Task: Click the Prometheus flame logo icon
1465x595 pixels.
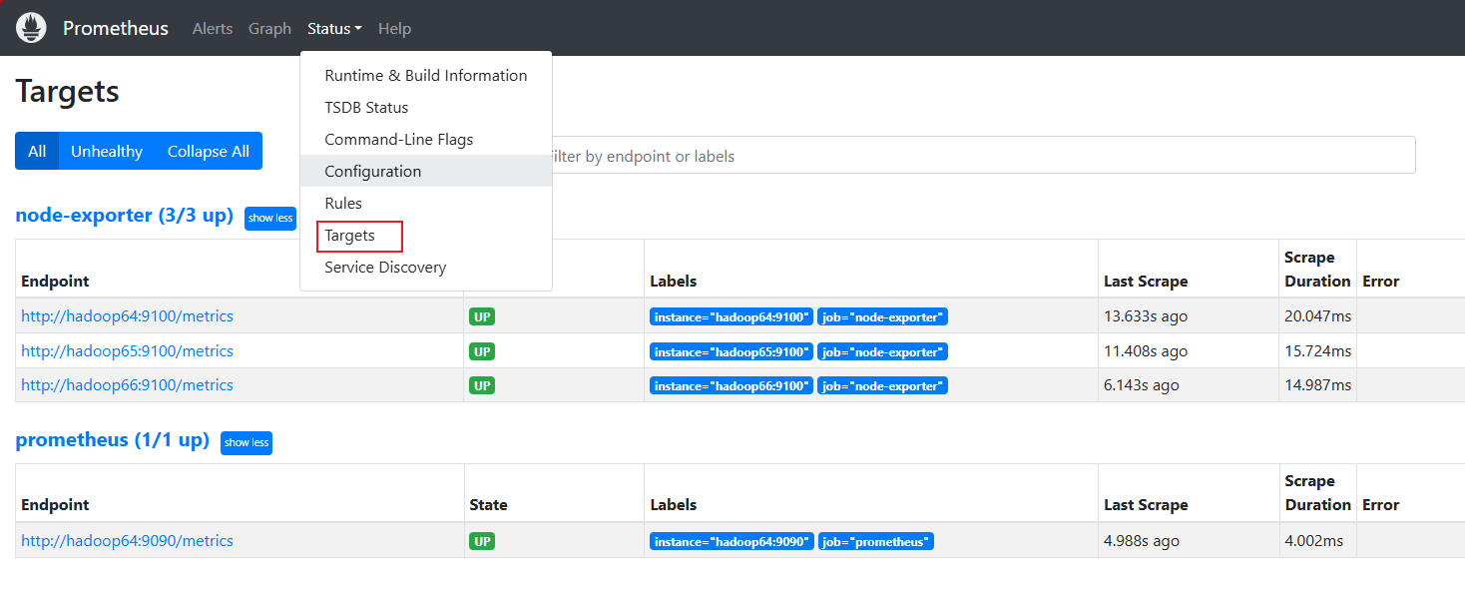Action: (x=31, y=28)
